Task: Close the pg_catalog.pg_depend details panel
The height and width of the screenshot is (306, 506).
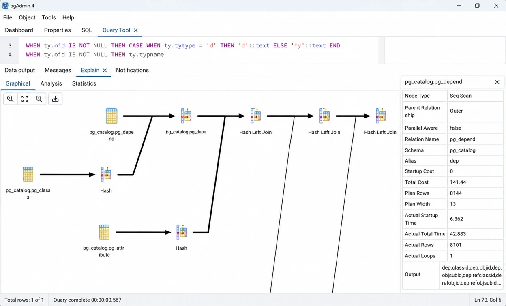Action: (497, 82)
